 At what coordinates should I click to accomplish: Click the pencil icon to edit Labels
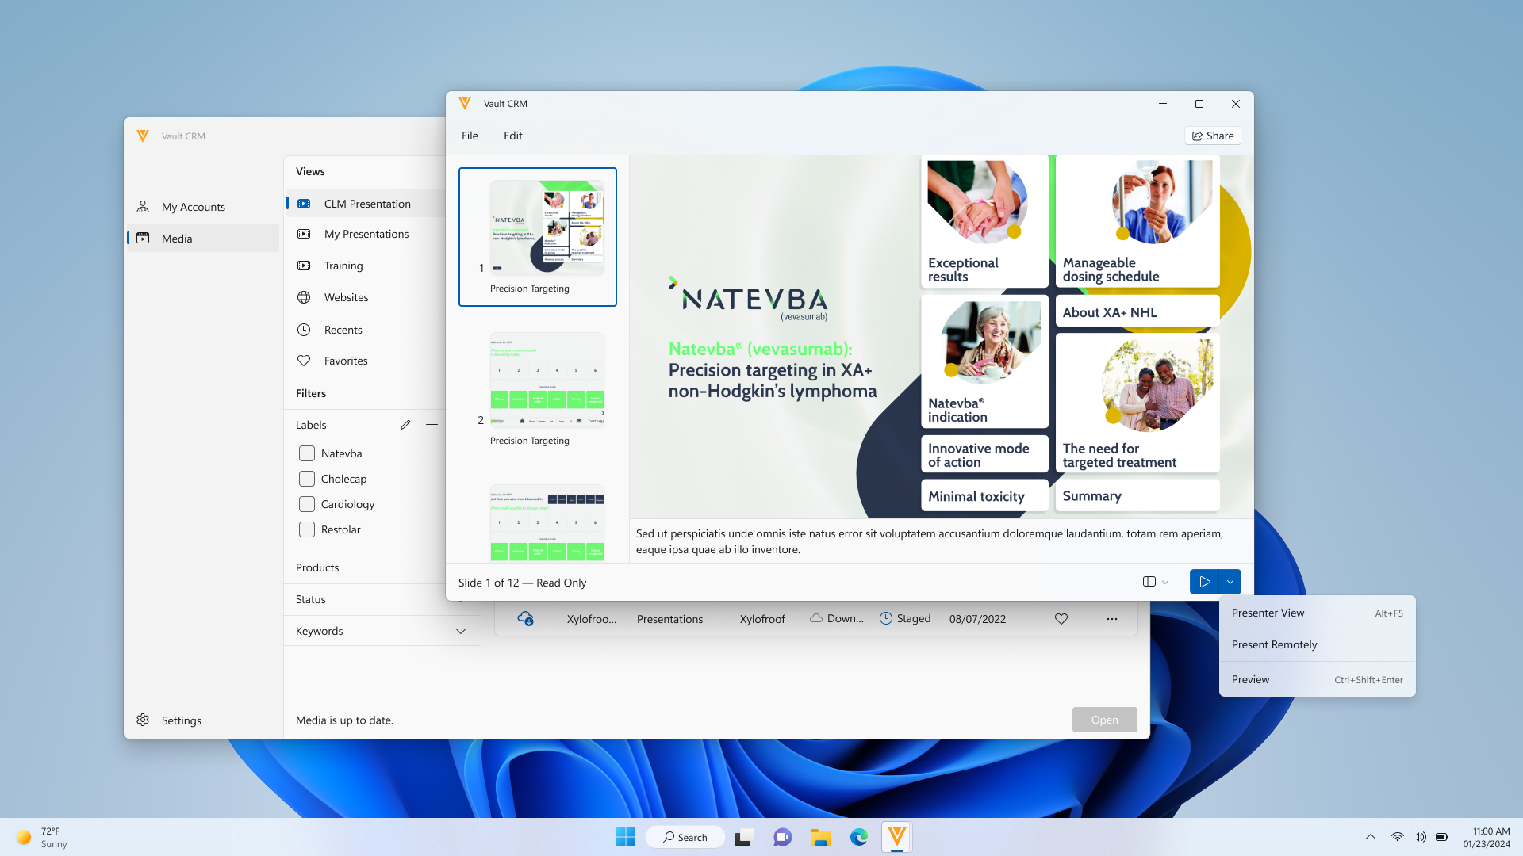[x=405, y=425]
